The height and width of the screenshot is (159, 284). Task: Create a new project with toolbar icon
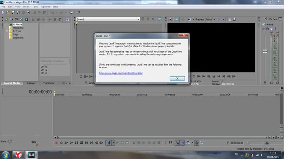[x=3, y=12]
